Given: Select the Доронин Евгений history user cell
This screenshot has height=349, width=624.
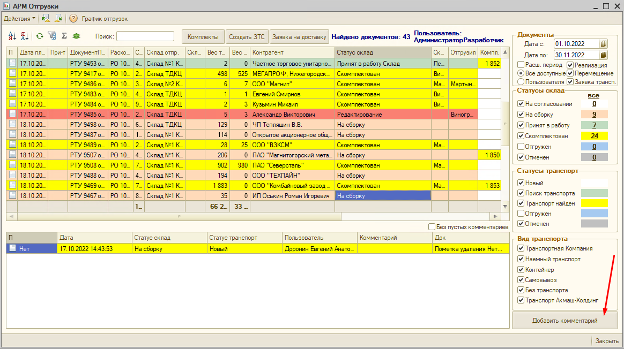Looking at the screenshot, I should [320, 249].
